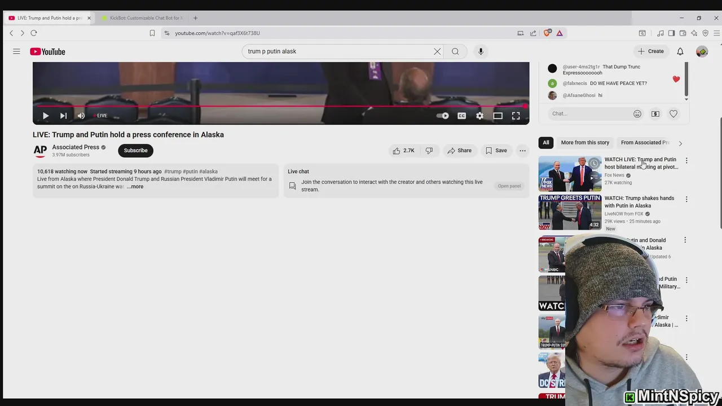The image size is (722, 406).
Task: Select the All filter chip
Action: click(x=546, y=143)
